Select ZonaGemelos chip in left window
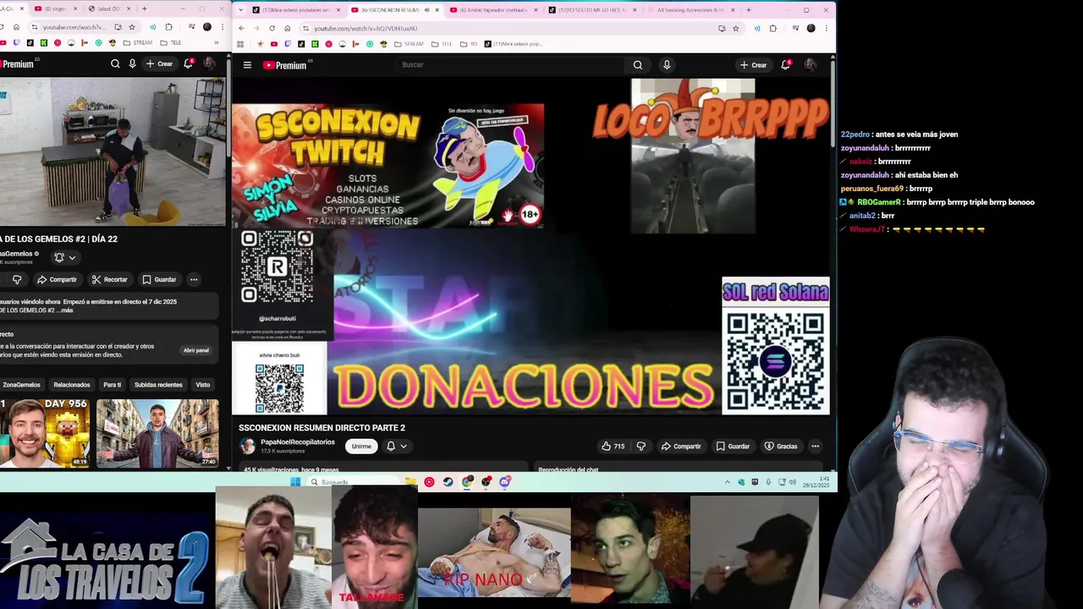 tap(21, 385)
